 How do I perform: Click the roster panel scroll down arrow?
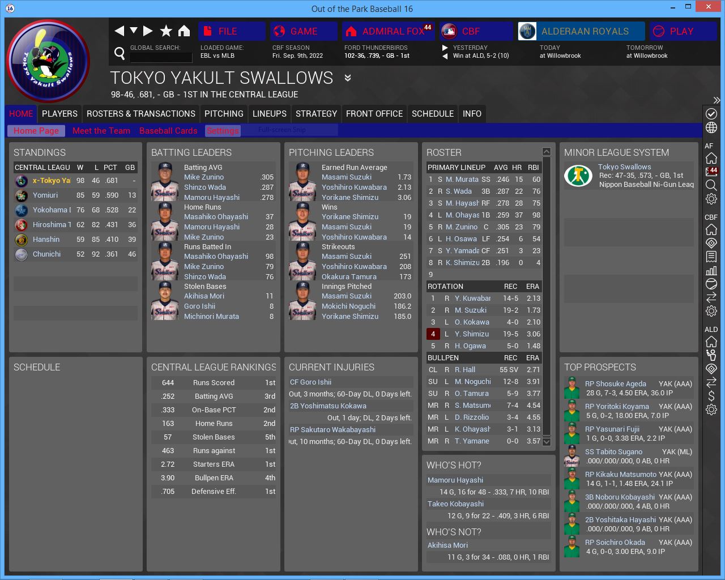pyautogui.click(x=546, y=442)
